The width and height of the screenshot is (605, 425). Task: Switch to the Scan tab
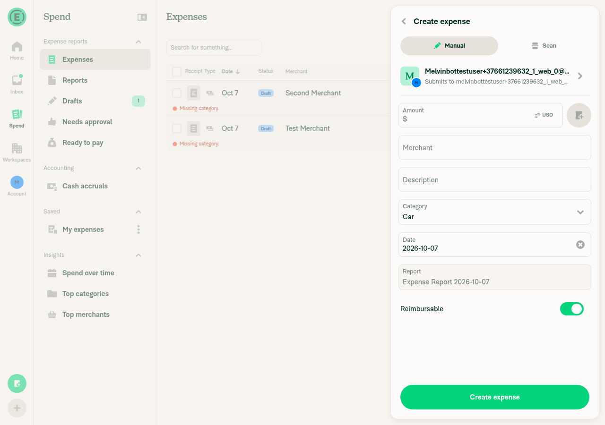pos(544,46)
